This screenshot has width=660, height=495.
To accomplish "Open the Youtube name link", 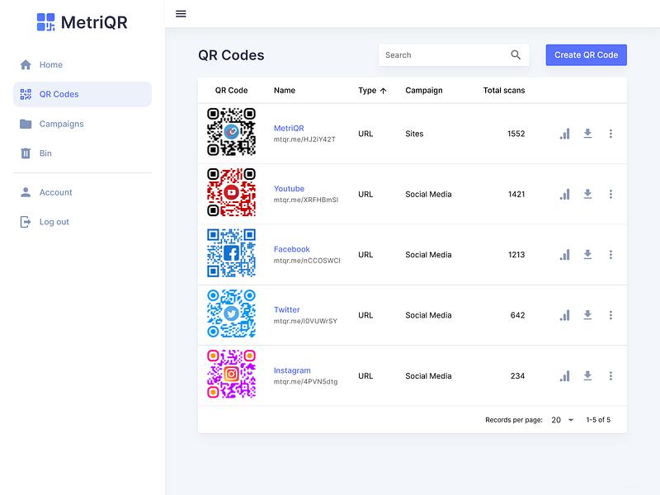I will coord(289,189).
